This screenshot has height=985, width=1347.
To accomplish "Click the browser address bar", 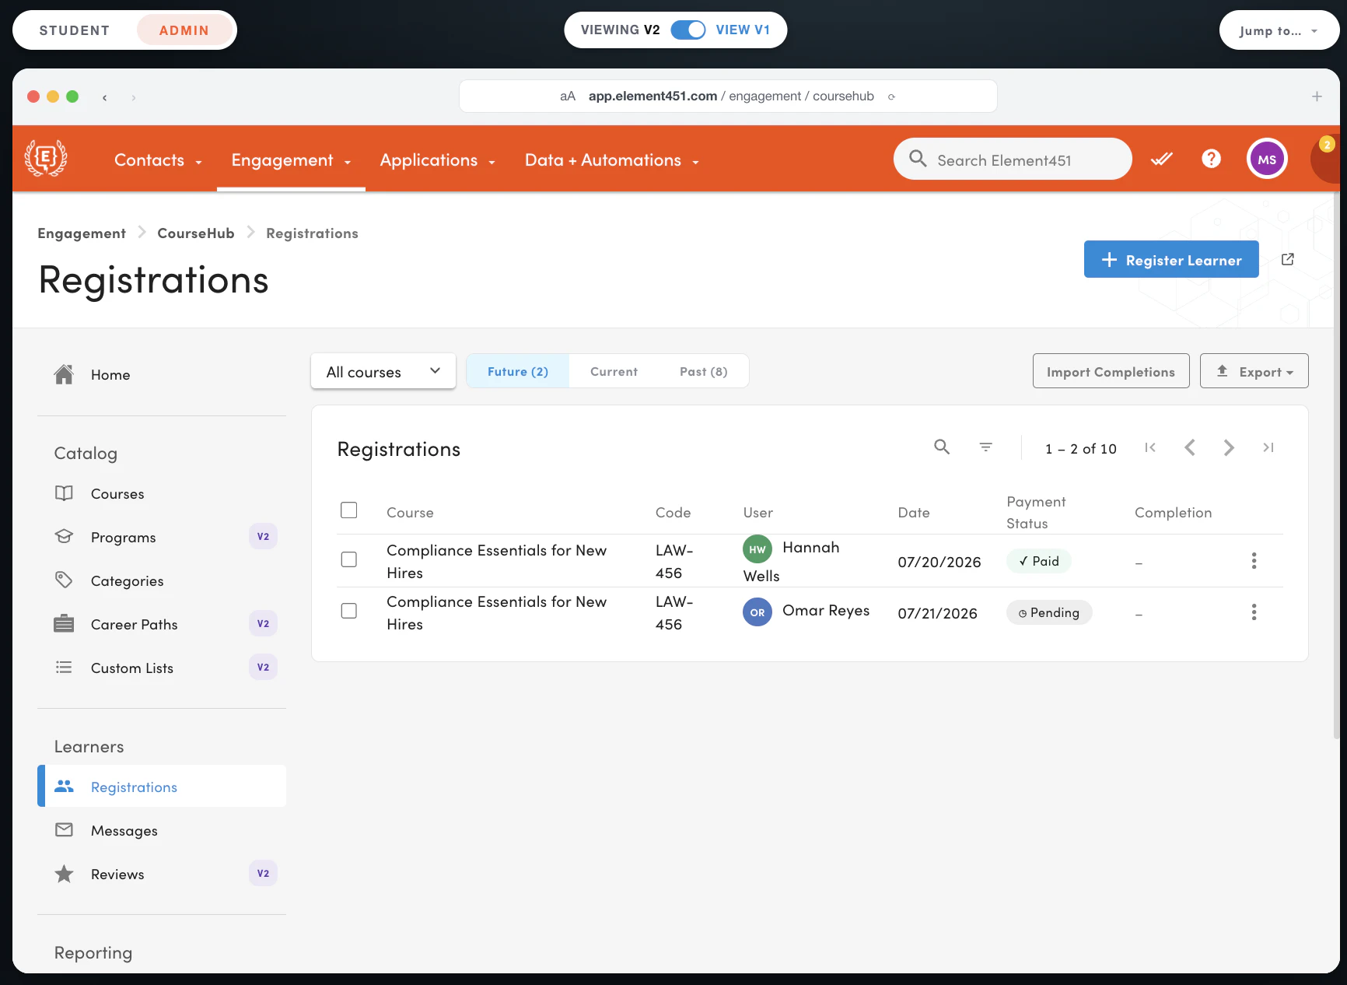I will (728, 96).
